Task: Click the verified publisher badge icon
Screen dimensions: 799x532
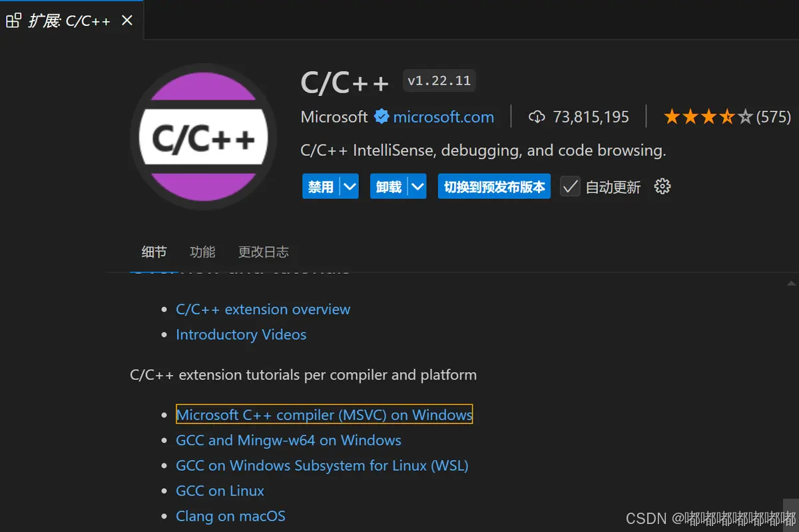Action: [382, 117]
